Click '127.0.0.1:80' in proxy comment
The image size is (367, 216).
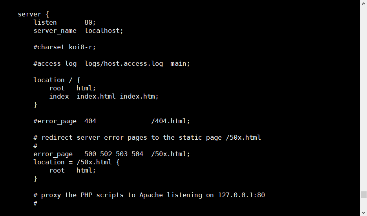(x=241, y=195)
